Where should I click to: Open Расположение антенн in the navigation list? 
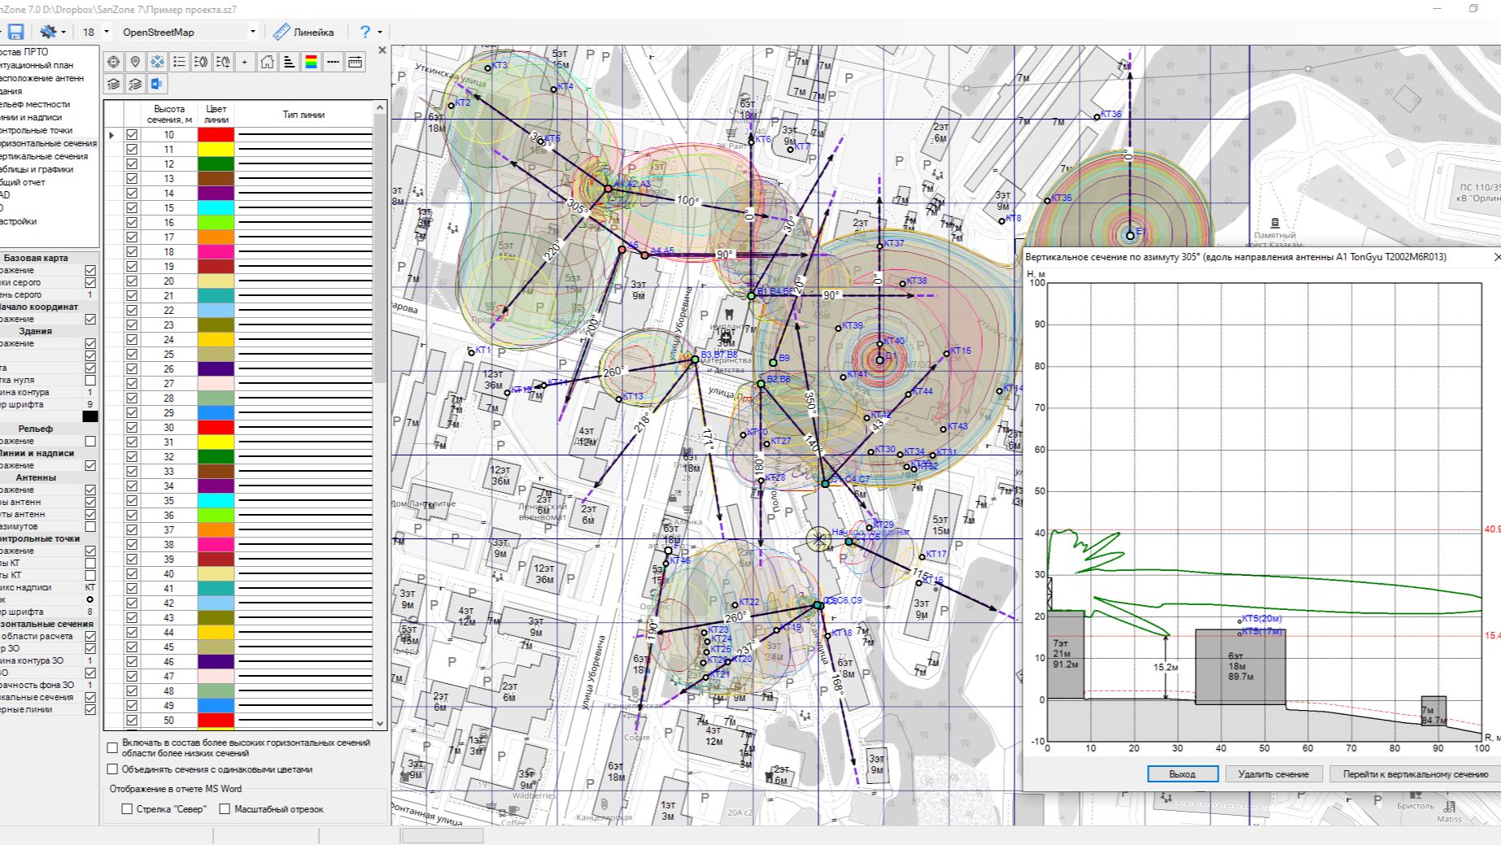click(41, 78)
